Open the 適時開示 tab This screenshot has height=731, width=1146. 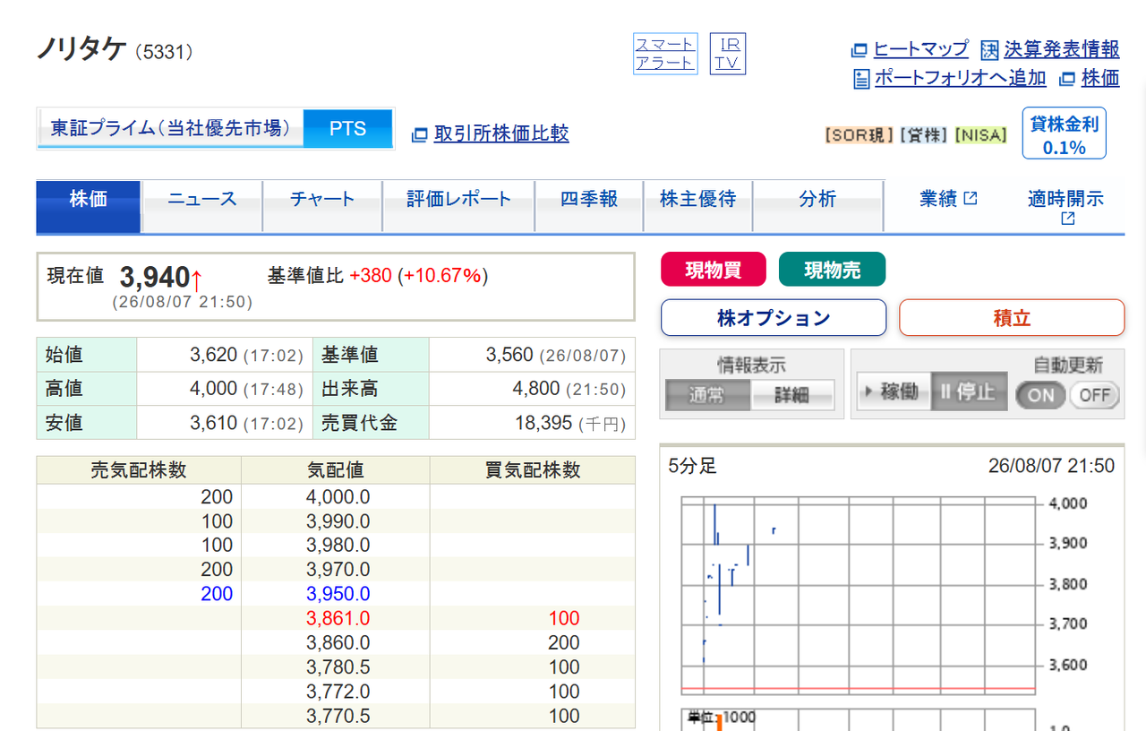[x=1065, y=207]
